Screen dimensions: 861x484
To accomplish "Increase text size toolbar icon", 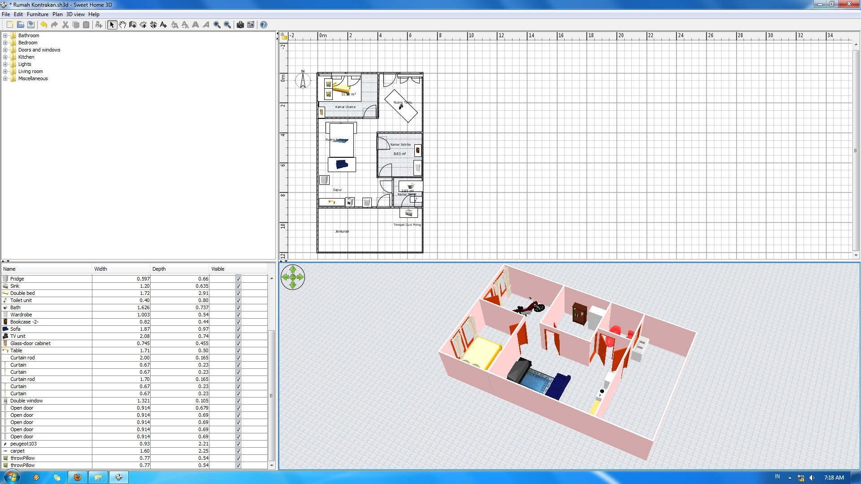I will pos(175,25).
